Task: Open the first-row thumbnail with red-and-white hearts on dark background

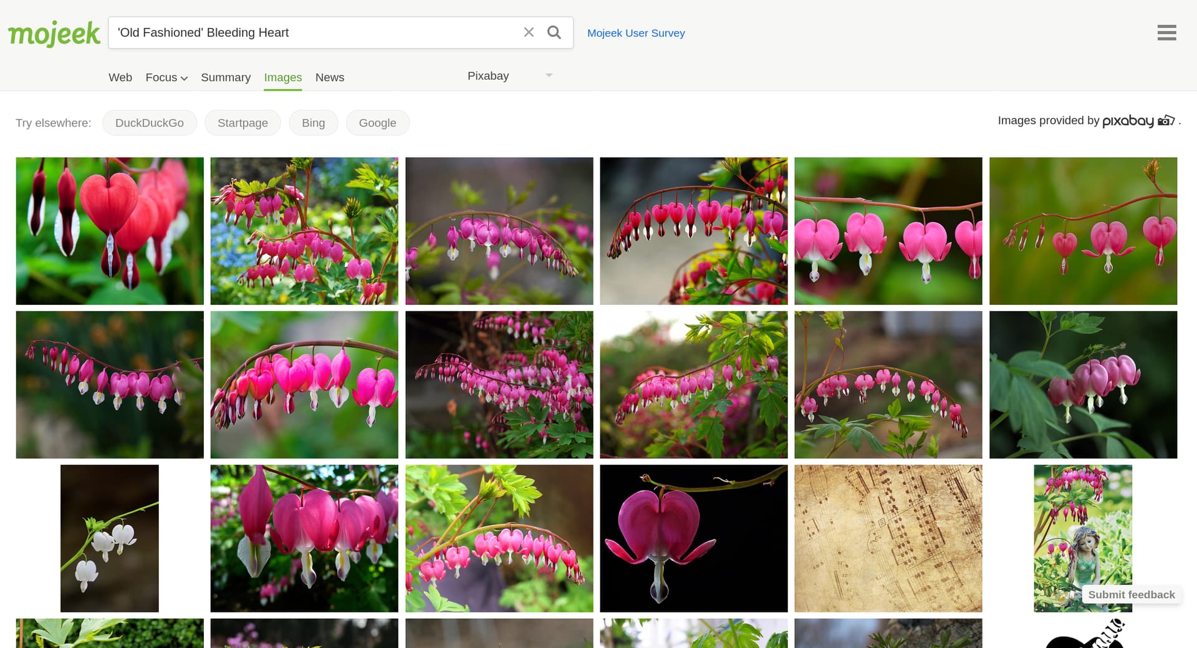Action: coord(694,231)
